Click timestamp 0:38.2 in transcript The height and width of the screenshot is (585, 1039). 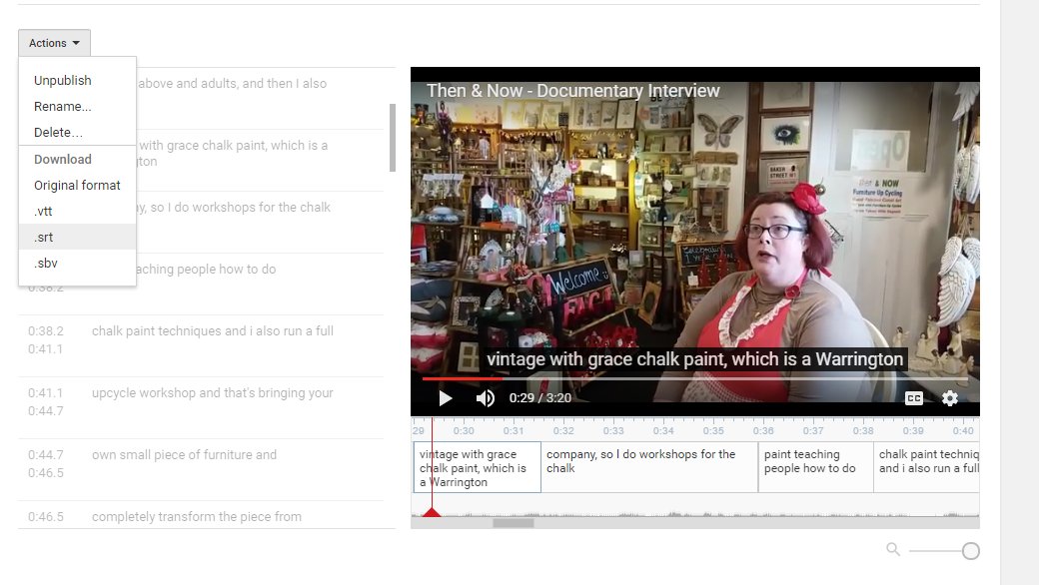[x=46, y=330]
